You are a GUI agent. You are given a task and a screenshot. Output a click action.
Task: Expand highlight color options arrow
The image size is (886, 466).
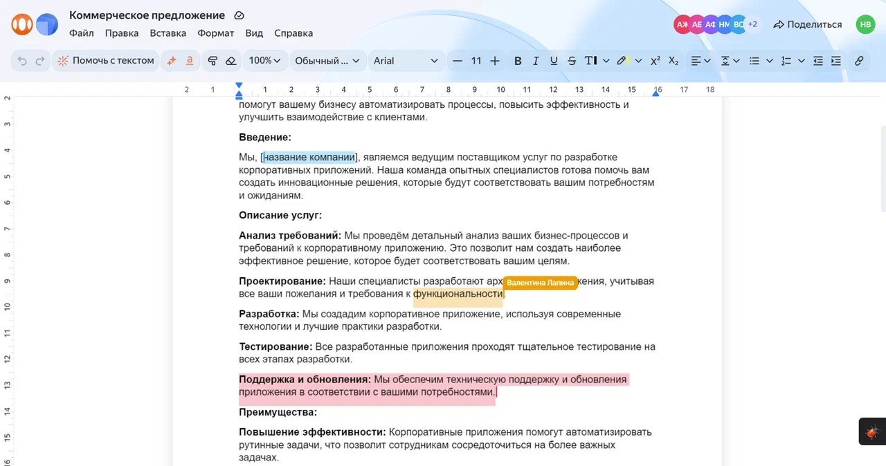tap(638, 61)
